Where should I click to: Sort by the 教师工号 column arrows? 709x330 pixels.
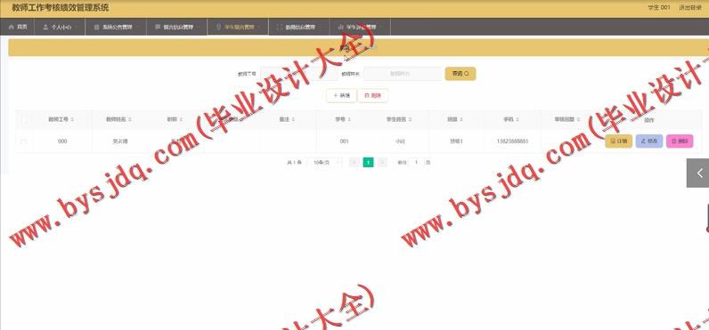point(72,119)
